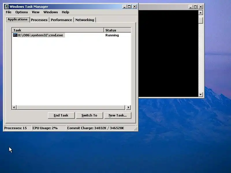Image resolution: width=231 pixels, height=173 pixels.
Task: Click the task list left scroll arrow
Action: point(14,107)
